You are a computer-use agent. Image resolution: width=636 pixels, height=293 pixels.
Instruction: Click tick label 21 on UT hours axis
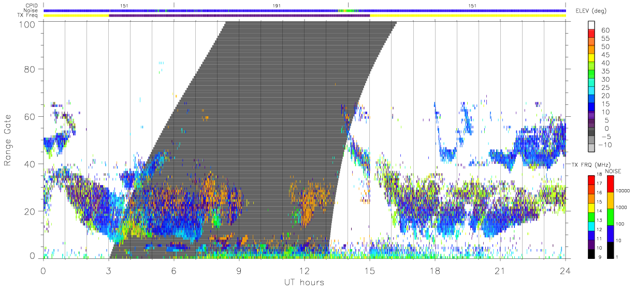tap(500, 270)
